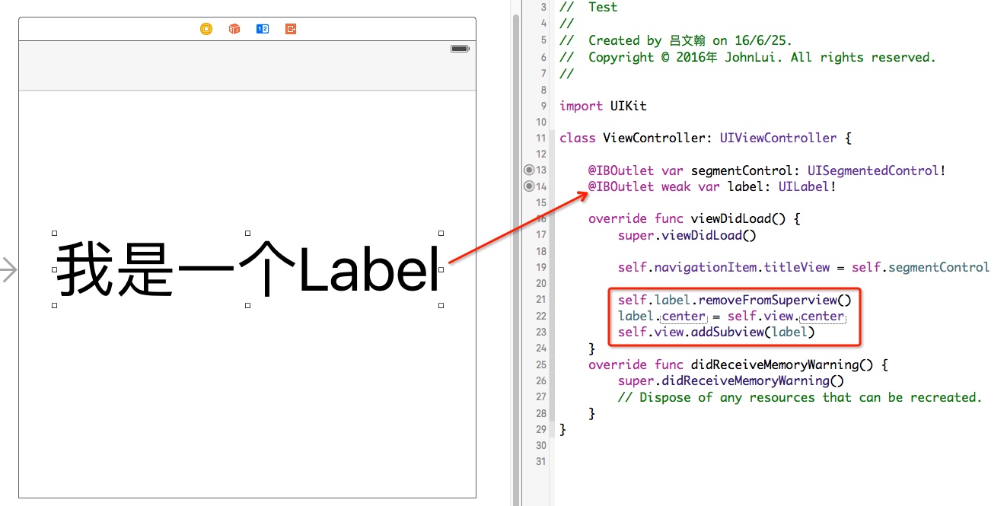
Task: Click line number 11 in the gutter
Action: tap(541, 138)
